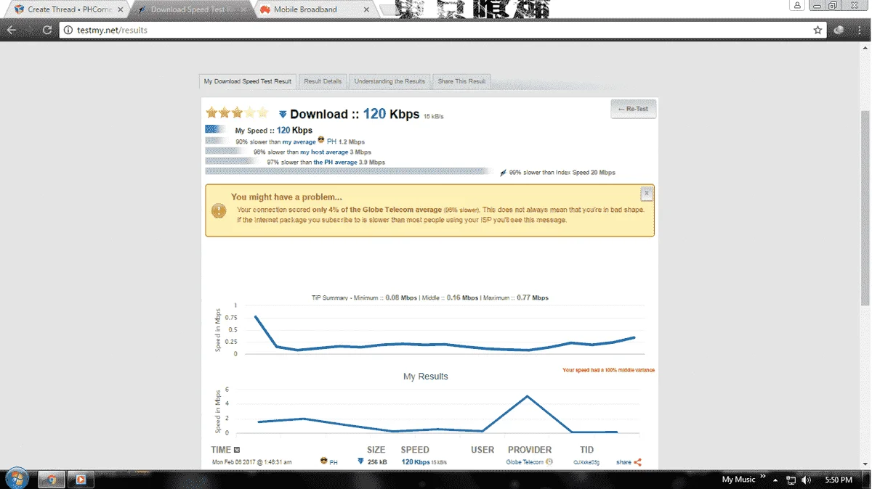This screenshot has height=489, width=872.
Task: Close the Mobile Broadband tab
Action: [366, 9]
